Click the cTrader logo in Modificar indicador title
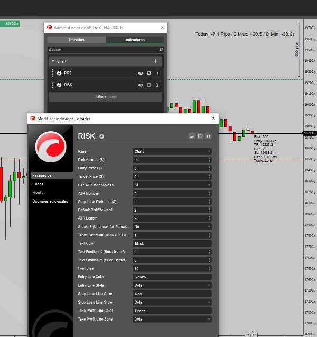 [x=33, y=119]
